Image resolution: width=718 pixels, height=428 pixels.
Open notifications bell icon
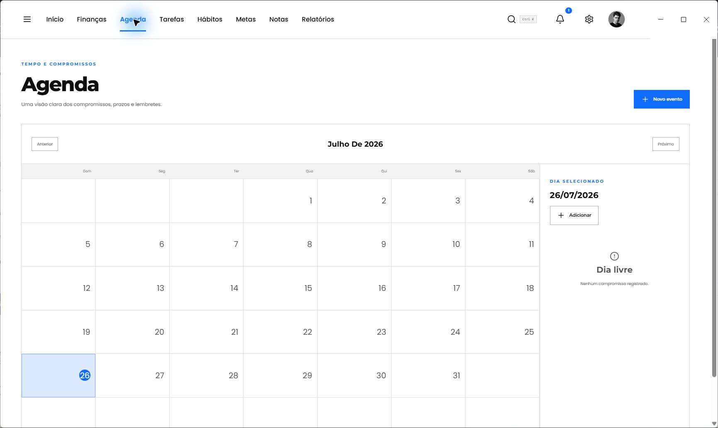point(560,19)
